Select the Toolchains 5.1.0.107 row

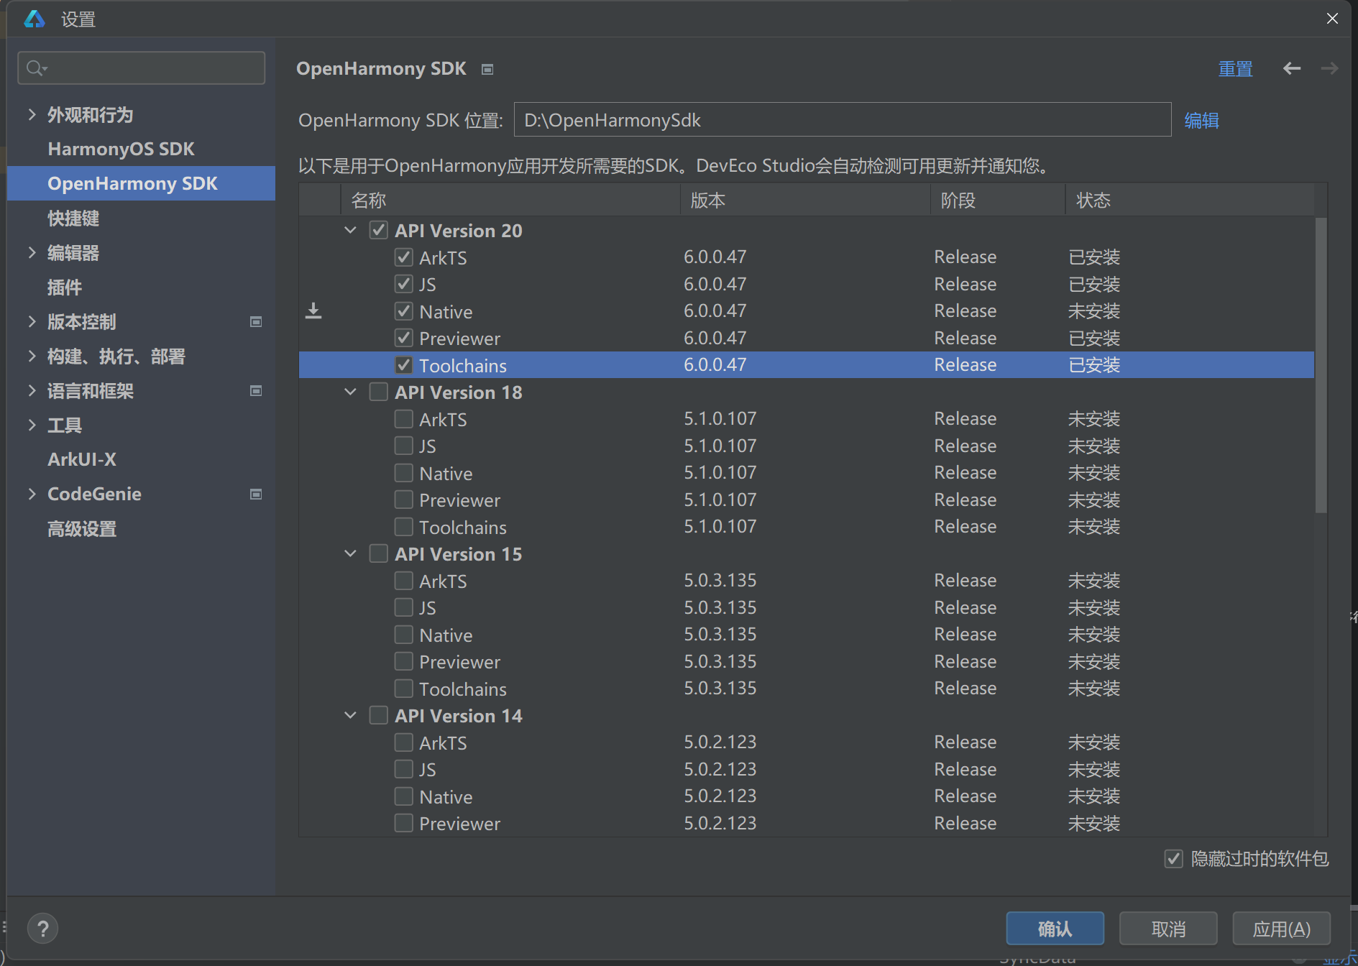coord(807,527)
